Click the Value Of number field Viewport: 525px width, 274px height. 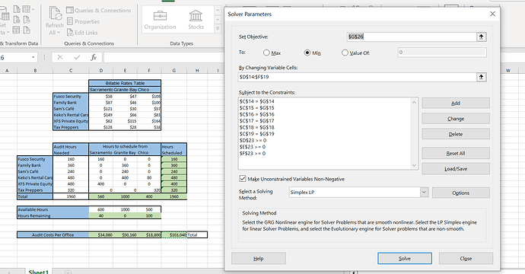pos(442,53)
